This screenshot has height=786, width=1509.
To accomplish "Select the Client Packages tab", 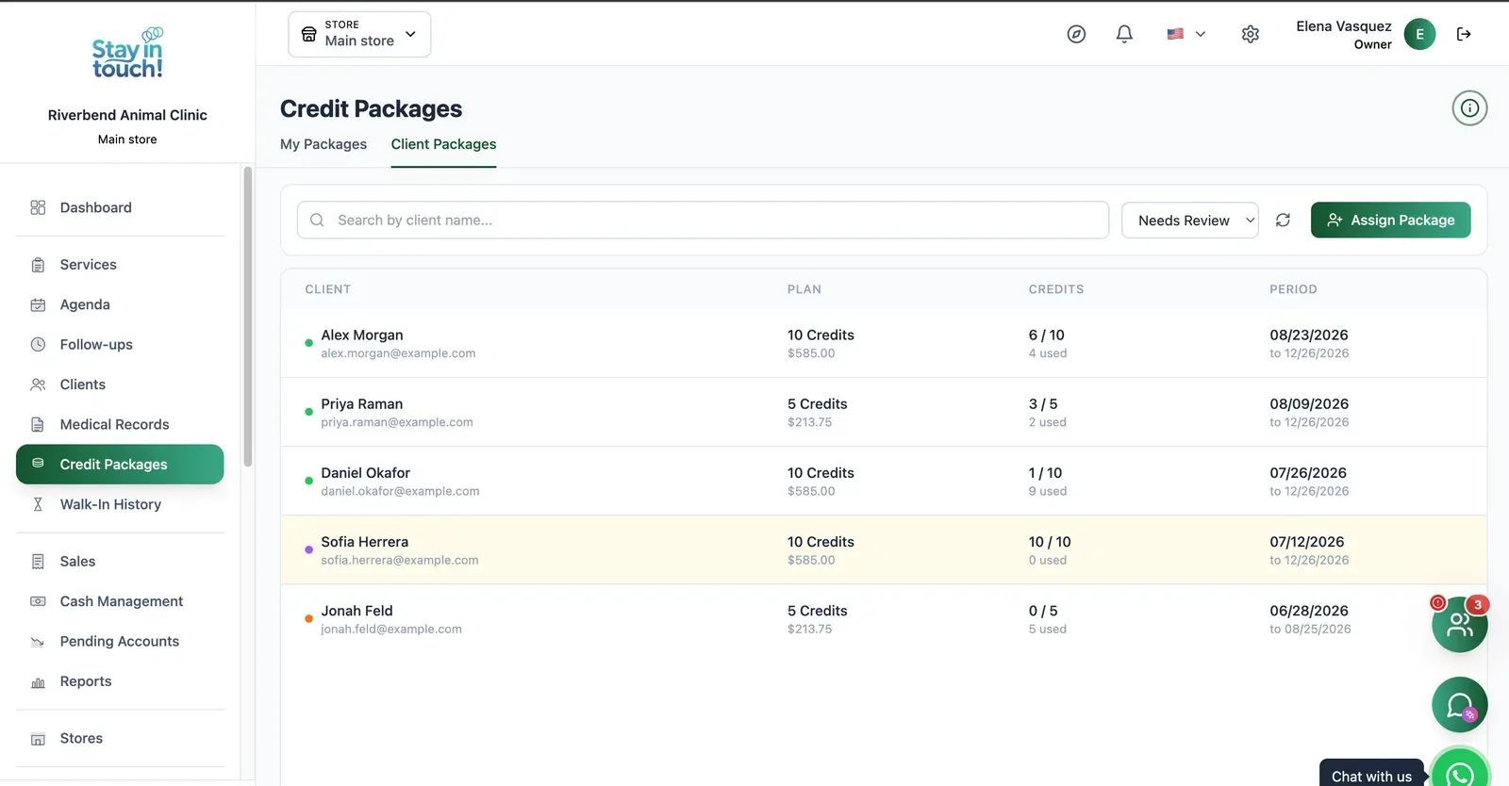I will coord(443,144).
